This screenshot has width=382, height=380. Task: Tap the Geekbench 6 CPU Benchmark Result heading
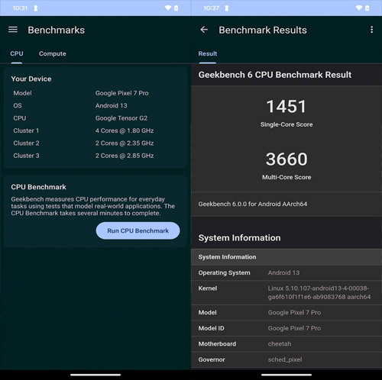[275, 75]
